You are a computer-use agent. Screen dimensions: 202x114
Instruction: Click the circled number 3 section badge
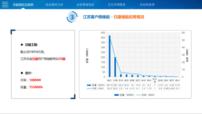click(72, 17)
